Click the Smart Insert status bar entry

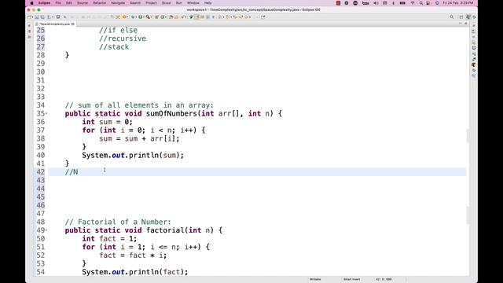351,279
